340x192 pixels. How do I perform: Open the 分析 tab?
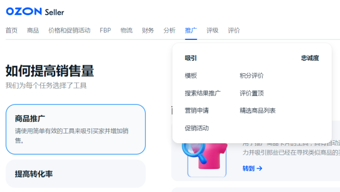(170, 31)
